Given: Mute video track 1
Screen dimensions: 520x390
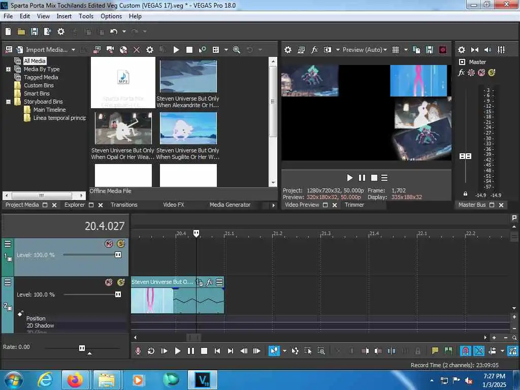Looking at the screenshot, I should click(x=109, y=244).
